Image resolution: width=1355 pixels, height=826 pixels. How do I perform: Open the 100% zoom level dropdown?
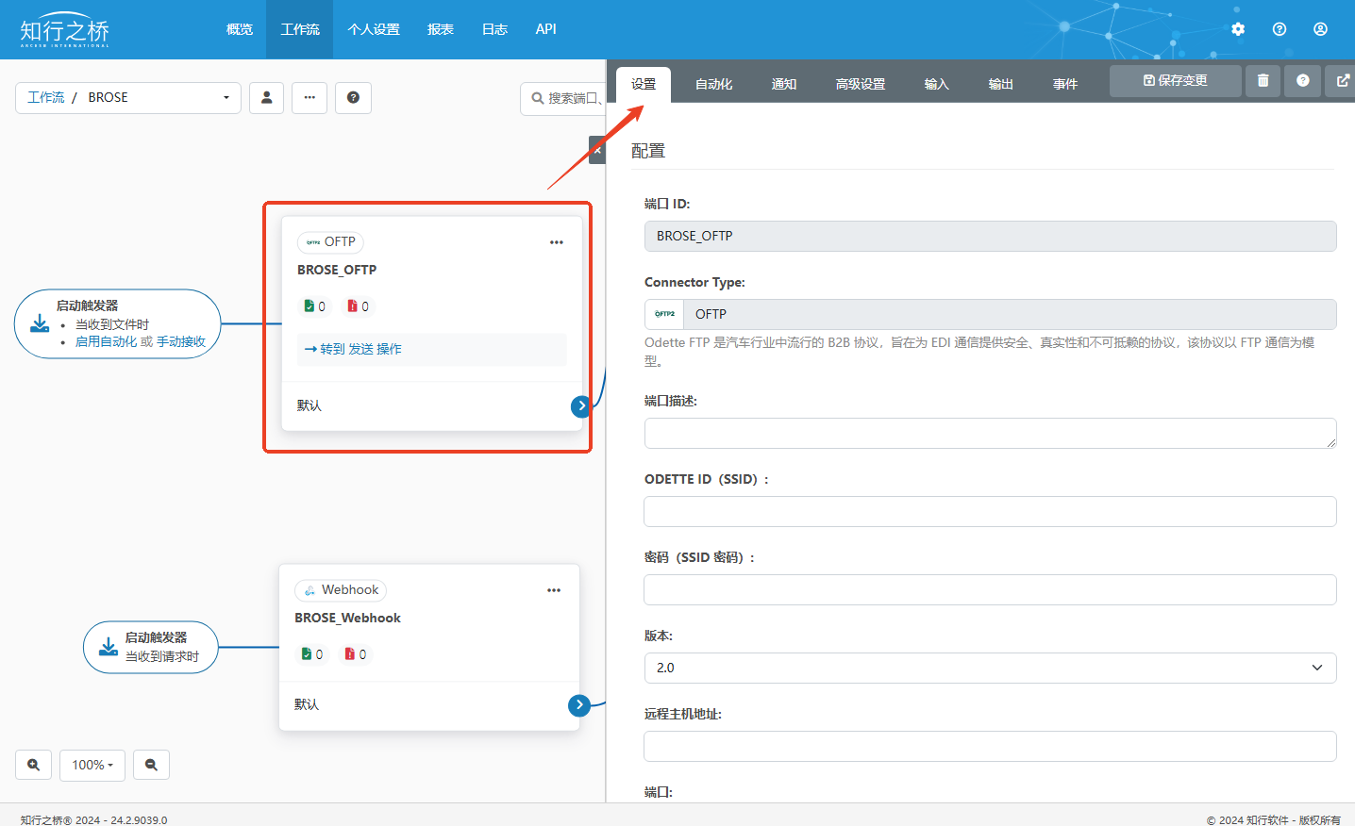92,765
